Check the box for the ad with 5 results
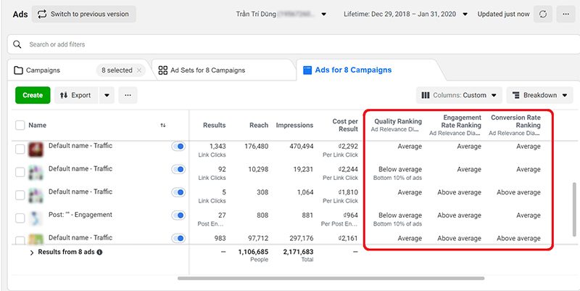 [x=20, y=195]
